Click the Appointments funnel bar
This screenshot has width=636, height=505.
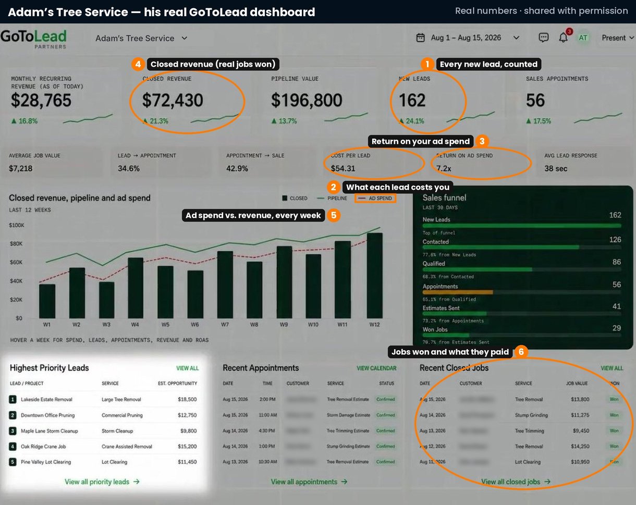[x=457, y=292]
